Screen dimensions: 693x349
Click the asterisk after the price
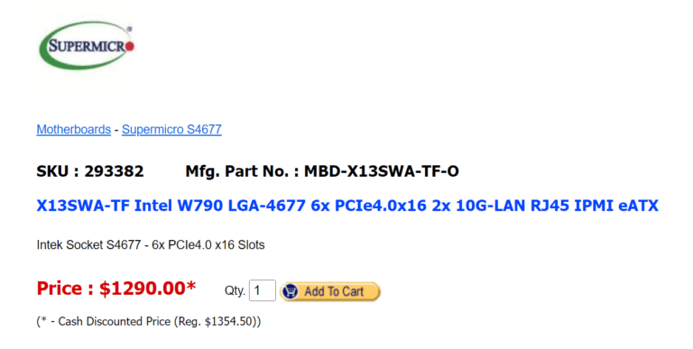click(x=190, y=285)
